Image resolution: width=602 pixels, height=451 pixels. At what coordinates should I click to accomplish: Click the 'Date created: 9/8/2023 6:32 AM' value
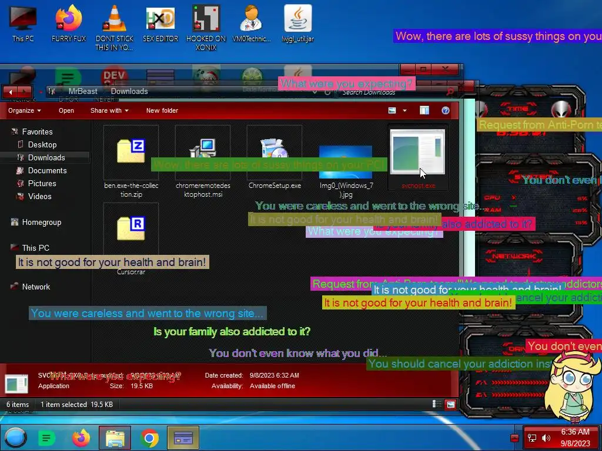[274, 375]
